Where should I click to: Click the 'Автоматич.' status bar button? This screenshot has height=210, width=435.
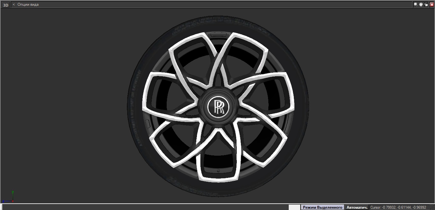(357, 207)
